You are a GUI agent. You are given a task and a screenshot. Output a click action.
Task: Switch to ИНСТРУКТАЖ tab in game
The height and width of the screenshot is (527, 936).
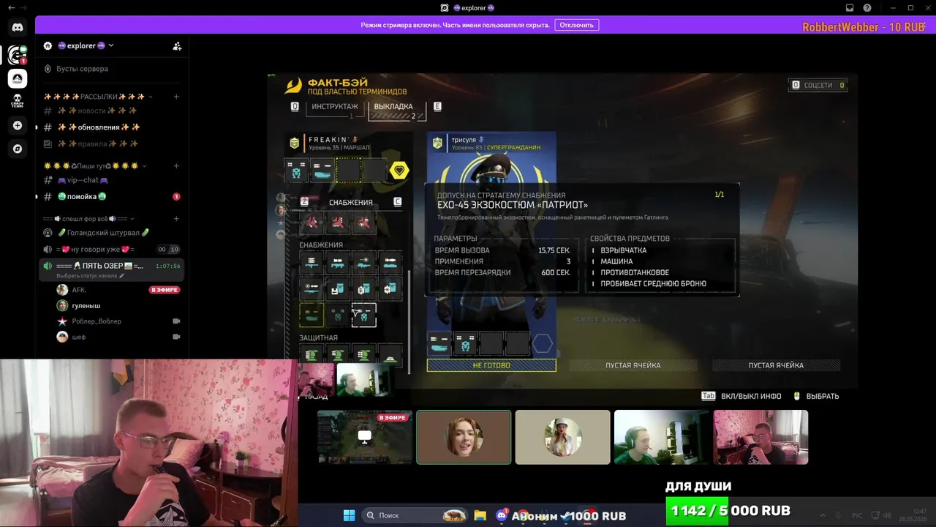(335, 107)
